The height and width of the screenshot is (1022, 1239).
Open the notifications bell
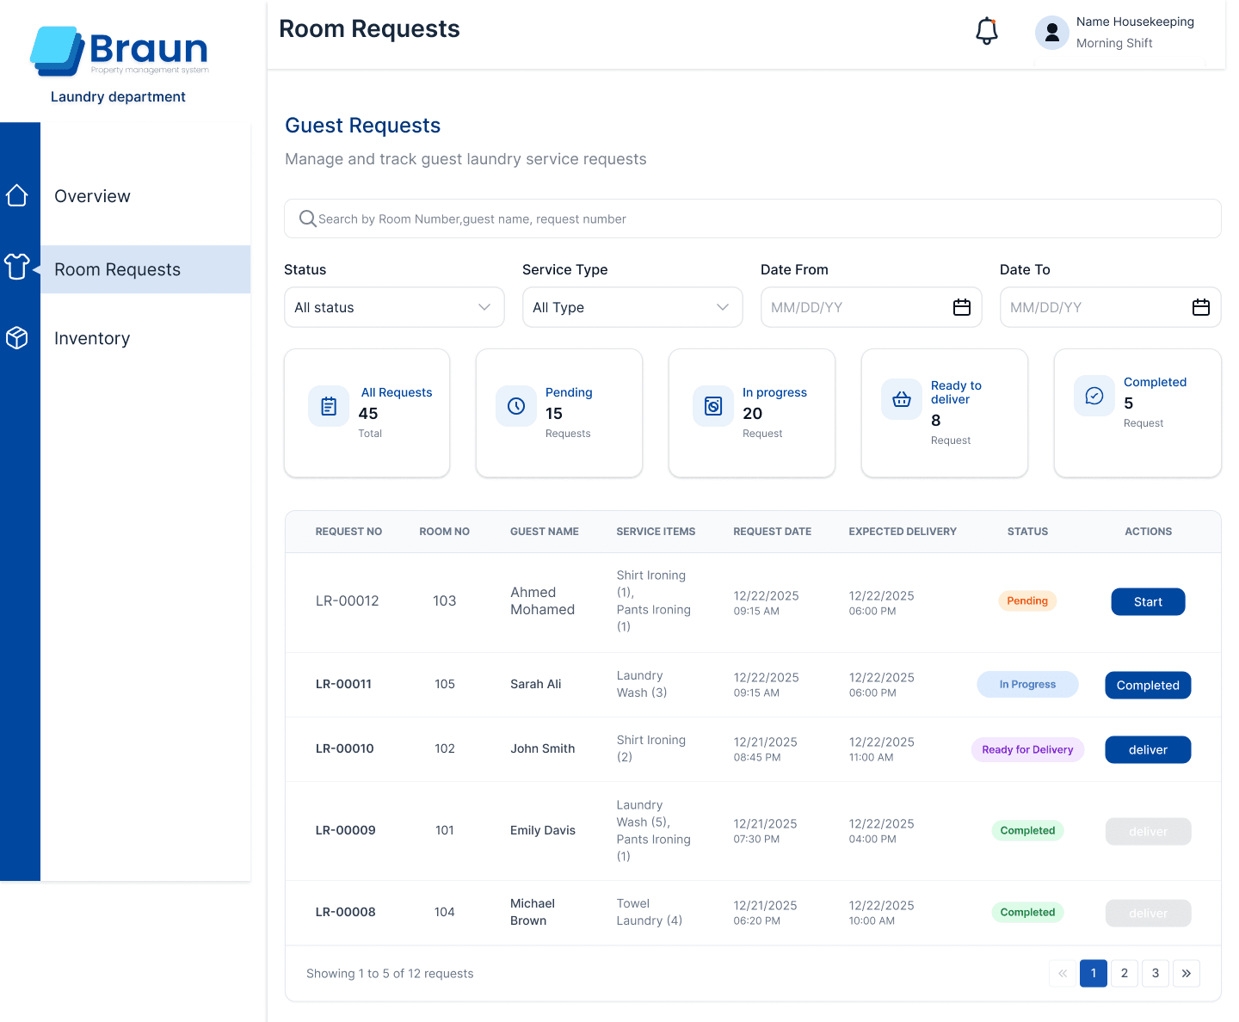(987, 31)
